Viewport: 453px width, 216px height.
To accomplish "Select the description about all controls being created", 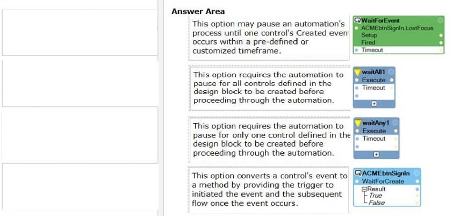I will [269, 88].
